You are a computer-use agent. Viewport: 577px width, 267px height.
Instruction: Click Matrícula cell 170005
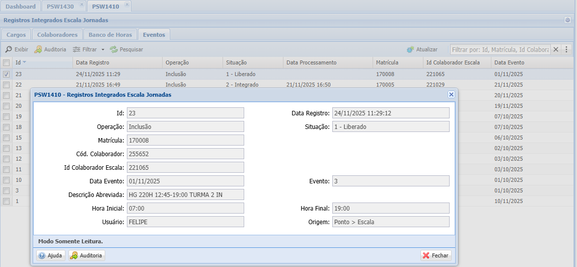(385, 85)
